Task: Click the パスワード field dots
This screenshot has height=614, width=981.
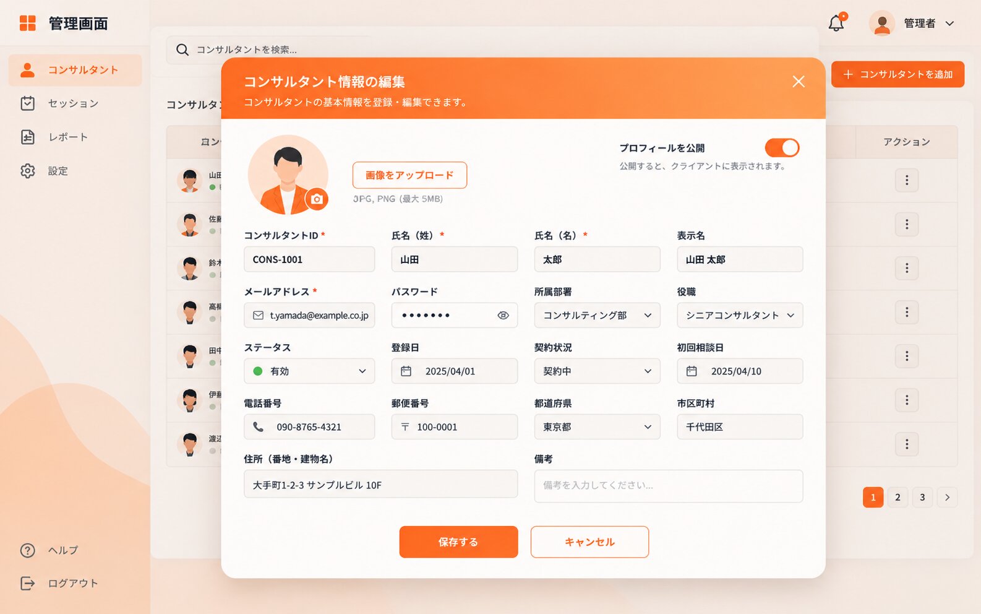Action: 426,316
